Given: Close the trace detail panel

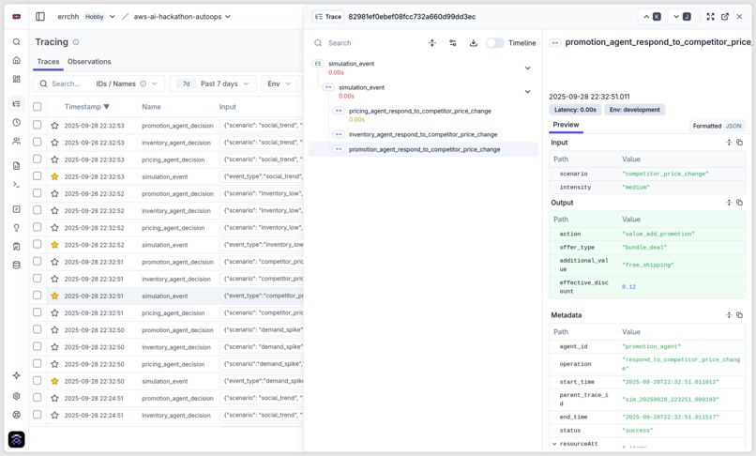Looking at the screenshot, I should pyautogui.click(x=739, y=16).
